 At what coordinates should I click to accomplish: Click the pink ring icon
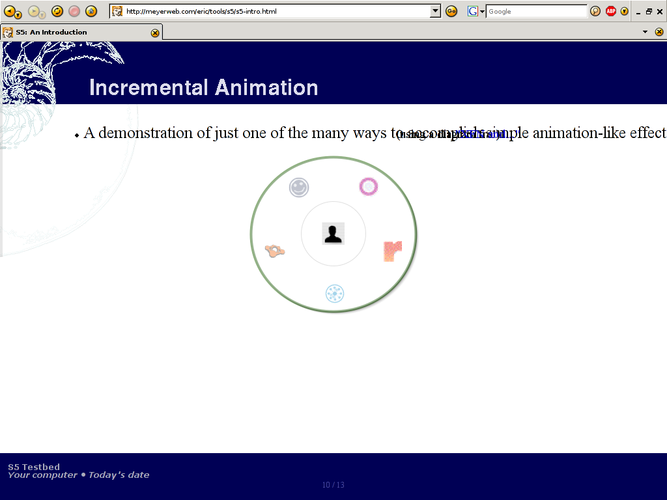[368, 187]
